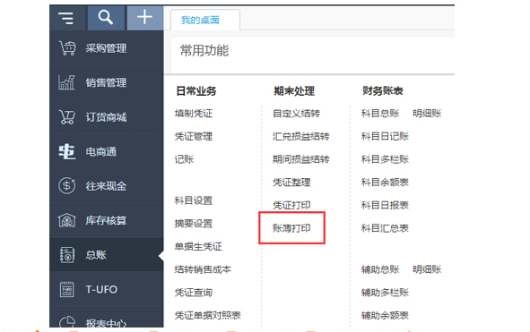Viewport: 530px width, 332px height.
Task: Click the hamburger menu icon
Action: pyautogui.click(x=65, y=18)
